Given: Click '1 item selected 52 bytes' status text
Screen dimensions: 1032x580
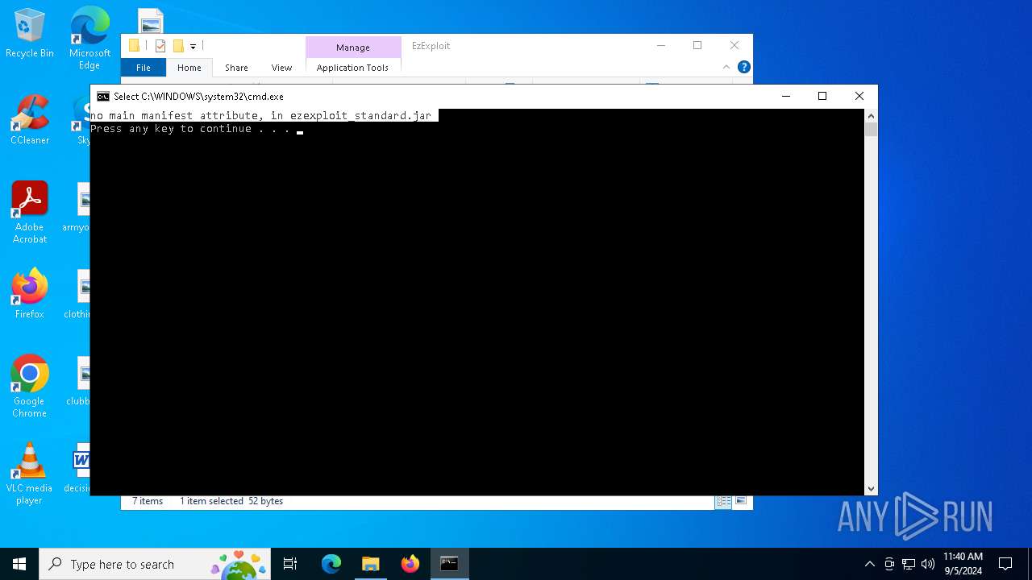Looking at the screenshot, I should (x=231, y=501).
